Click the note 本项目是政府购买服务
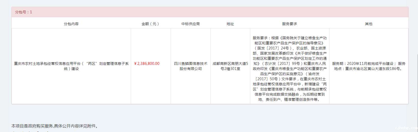 tap(54, 126)
